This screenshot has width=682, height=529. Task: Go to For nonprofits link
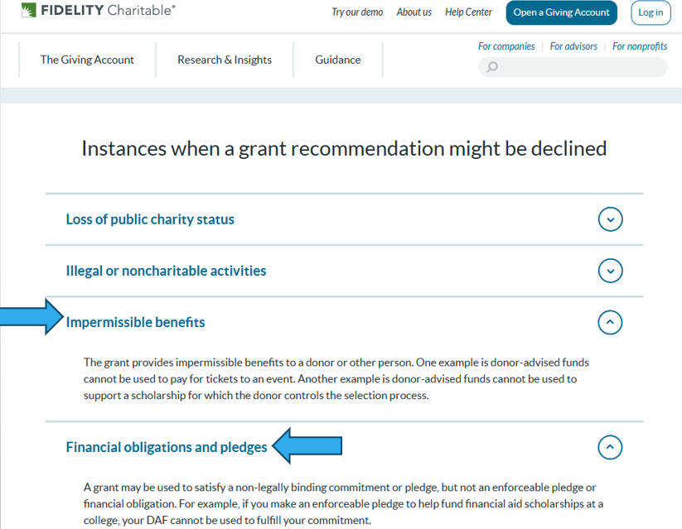point(640,46)
